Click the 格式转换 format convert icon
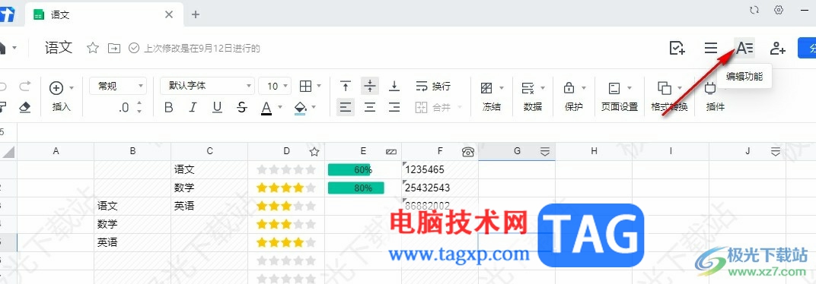The image size is (816, 284). 664,88
